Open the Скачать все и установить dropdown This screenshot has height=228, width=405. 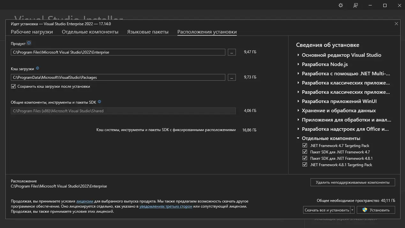pos(352,210)
